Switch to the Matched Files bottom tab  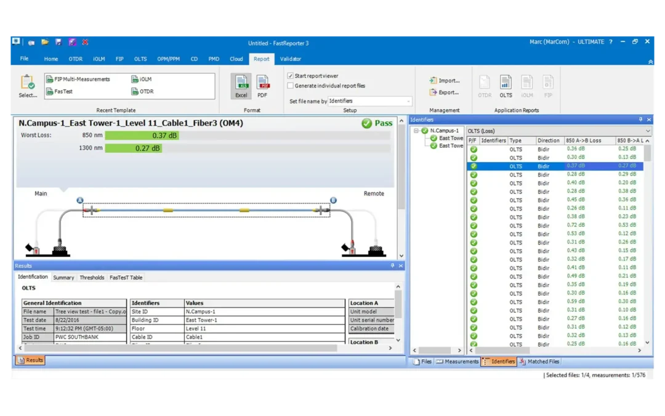[x=539, y=362]
